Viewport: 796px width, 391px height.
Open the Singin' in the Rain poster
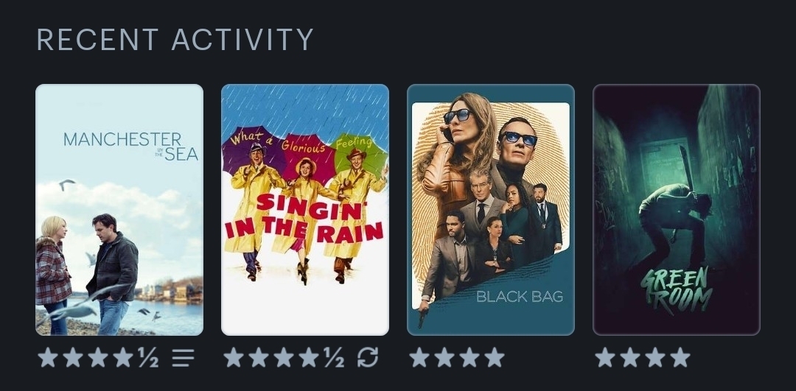305,209
